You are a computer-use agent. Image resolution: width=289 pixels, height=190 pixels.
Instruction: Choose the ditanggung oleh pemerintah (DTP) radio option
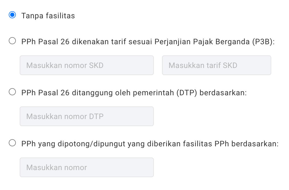coord(12,92)
